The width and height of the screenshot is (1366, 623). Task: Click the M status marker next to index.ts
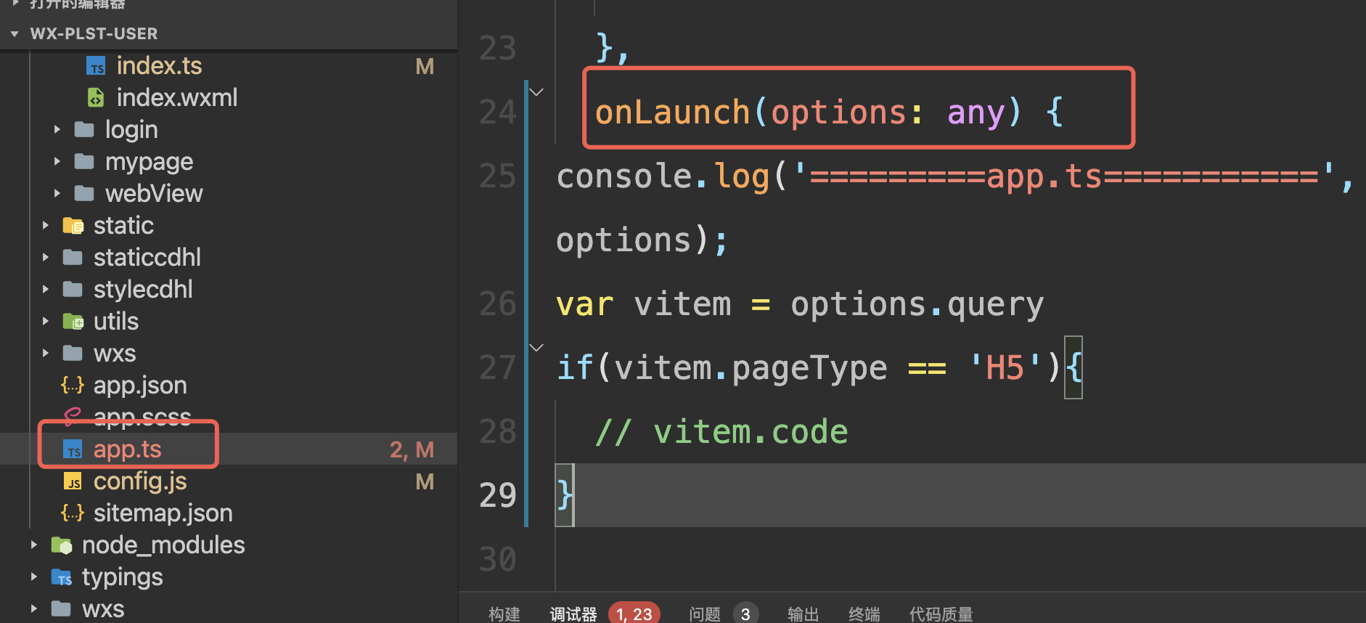[x=425, y=66]
